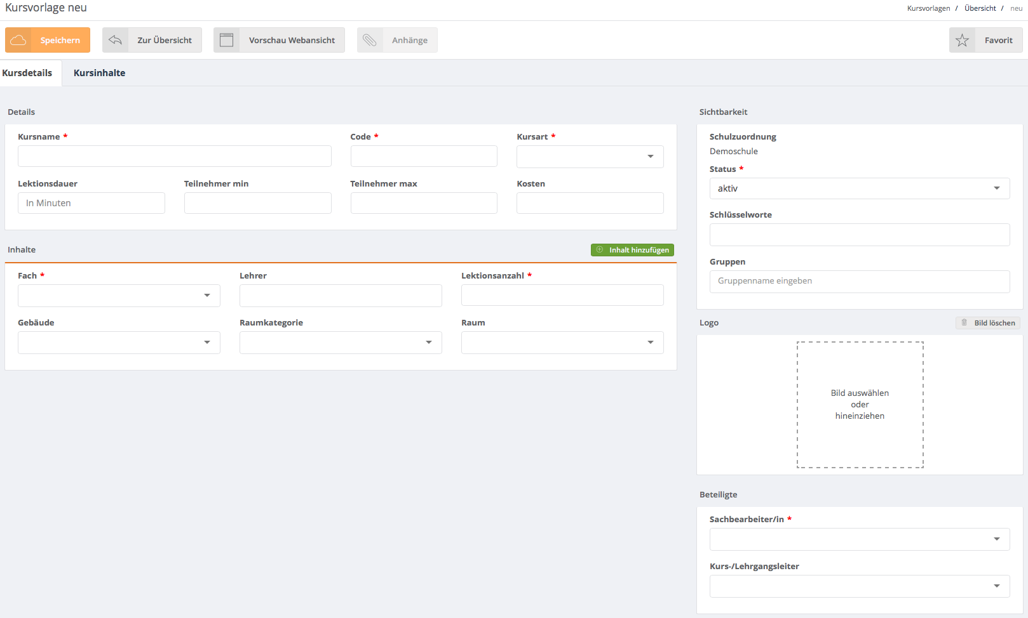
Task: Open the Sachbearbeiter/in dropdown
Action: pos(860,539)
